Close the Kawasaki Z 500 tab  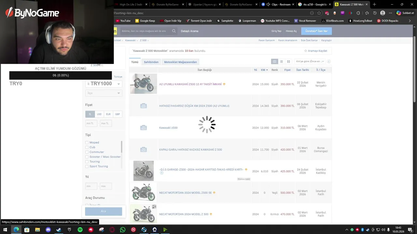coord(367,5)
